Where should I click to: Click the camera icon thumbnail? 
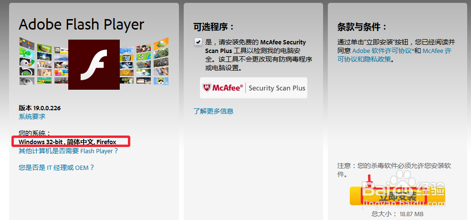point(127,58)
